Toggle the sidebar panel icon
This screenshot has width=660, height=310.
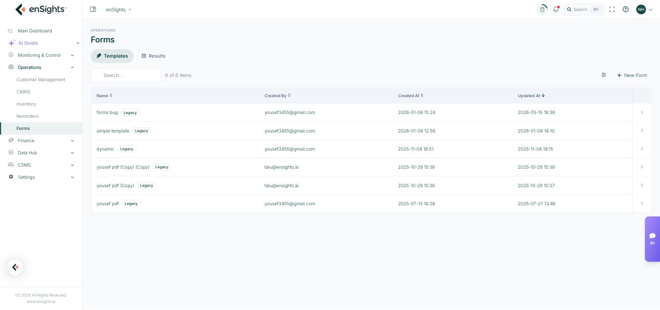(x=93, y=9)
